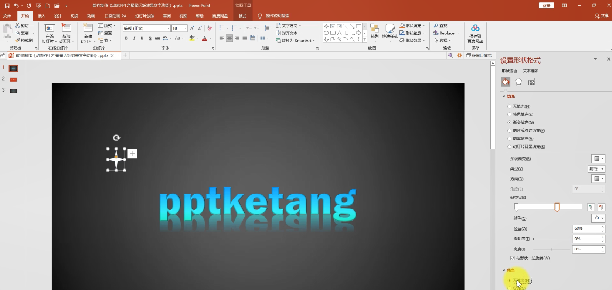
Task: Open the Fill & Line paint bucket tab
Action: pyautogui.click(x=506, y=82)
